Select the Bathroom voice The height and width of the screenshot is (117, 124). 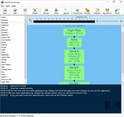click(12, 30)
